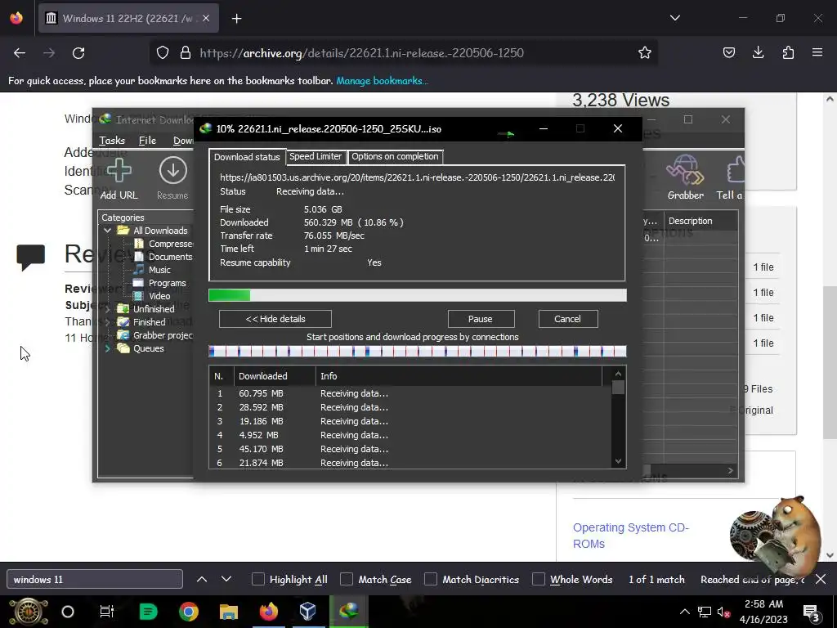Screen dimensions: 837x628
Task: Open the Tasks menu in IDM
Action: tap(112, 141)
